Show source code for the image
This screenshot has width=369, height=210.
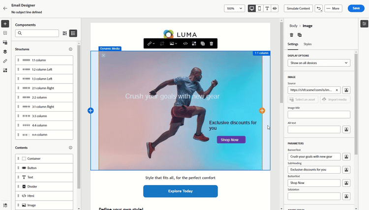pos(185,43)
